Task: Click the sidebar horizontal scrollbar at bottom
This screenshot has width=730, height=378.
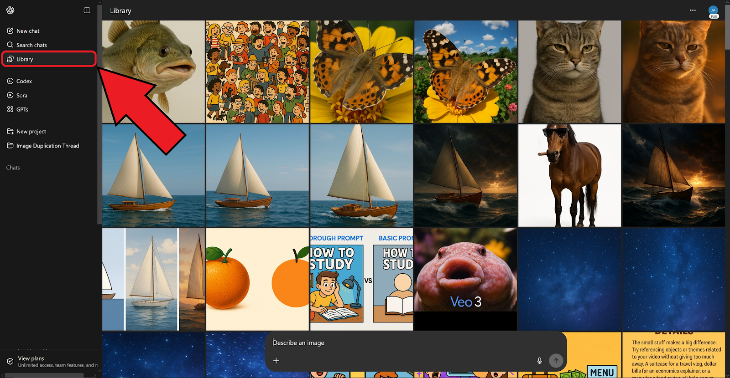Action: coord(44,376)
